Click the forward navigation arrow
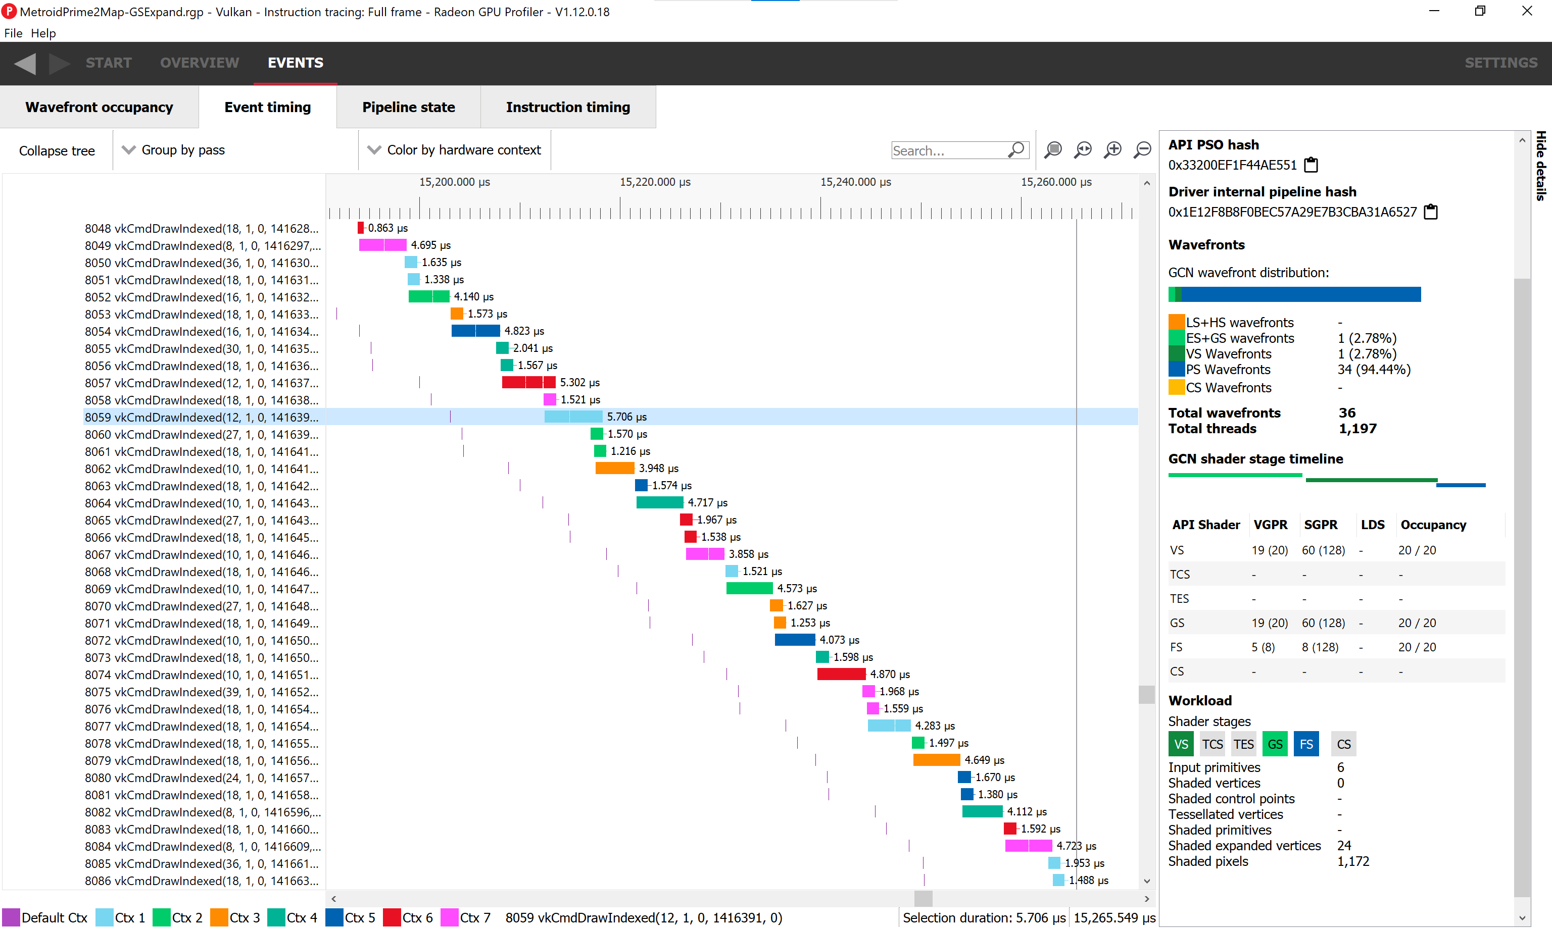This screenshot has width=1552, height=929. 59,63
